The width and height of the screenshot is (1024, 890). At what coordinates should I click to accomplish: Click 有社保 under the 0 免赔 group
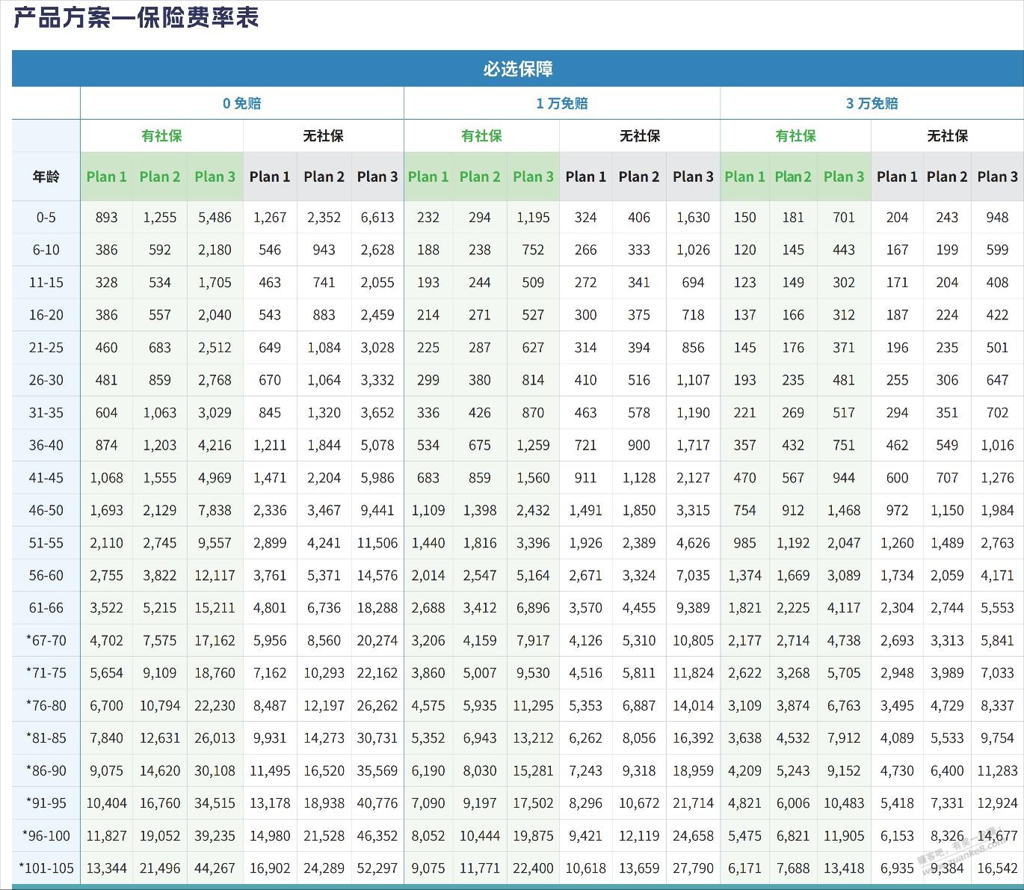(161, 135)
